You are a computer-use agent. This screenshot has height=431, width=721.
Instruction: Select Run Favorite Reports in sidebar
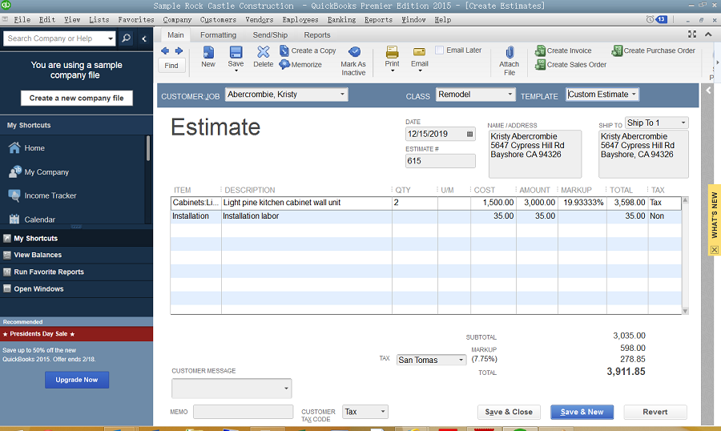[x=76, y=272]
